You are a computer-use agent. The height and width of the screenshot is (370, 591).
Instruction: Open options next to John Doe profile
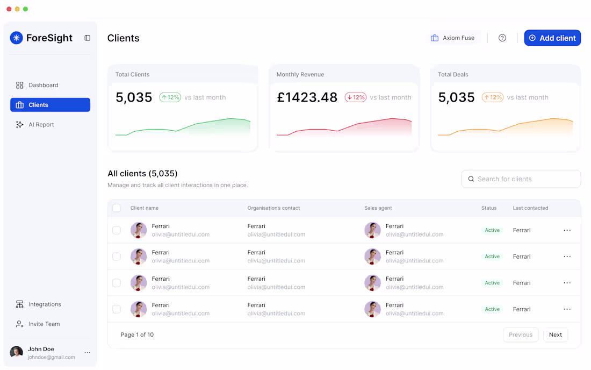(87, 352)
